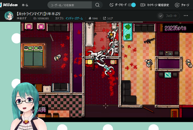Click the Mildom logo

coord(9,5)
